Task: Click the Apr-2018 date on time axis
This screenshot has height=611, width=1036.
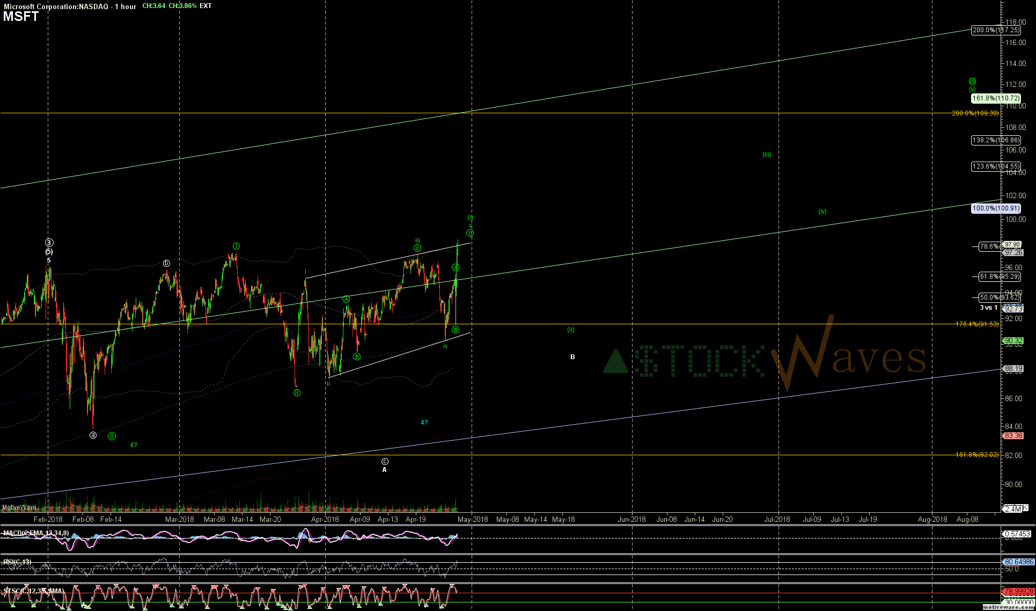Action: (325, 519)
